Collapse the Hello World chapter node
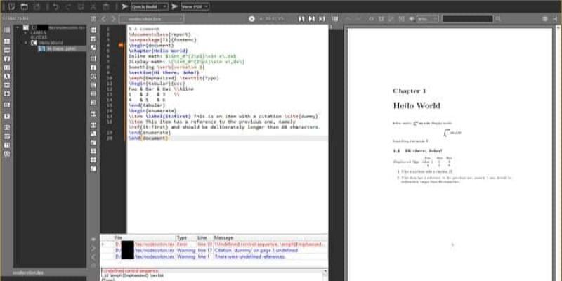 click(x=25, y=43)
